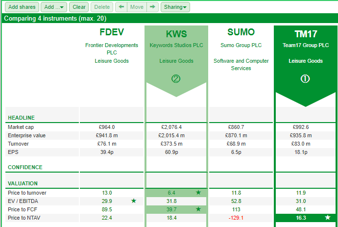Viewport: 338px width, 227px height.
Task: Click the HEADLINE section heading
Action: pos(21,118)
